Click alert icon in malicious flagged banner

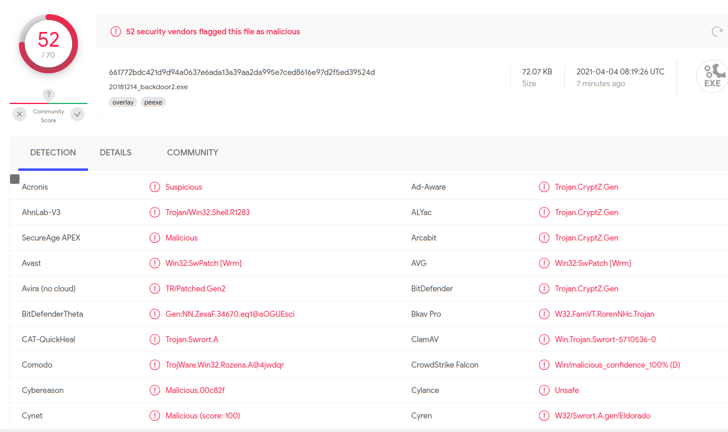coord(116,32)
